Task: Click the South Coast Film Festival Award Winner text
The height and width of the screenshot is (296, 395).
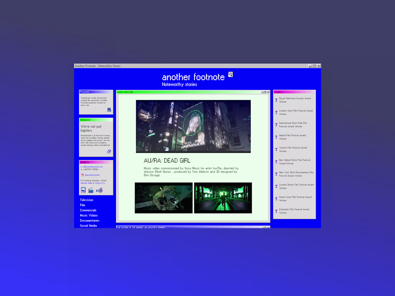Action: pyautogui.click(x=295, y=199)
